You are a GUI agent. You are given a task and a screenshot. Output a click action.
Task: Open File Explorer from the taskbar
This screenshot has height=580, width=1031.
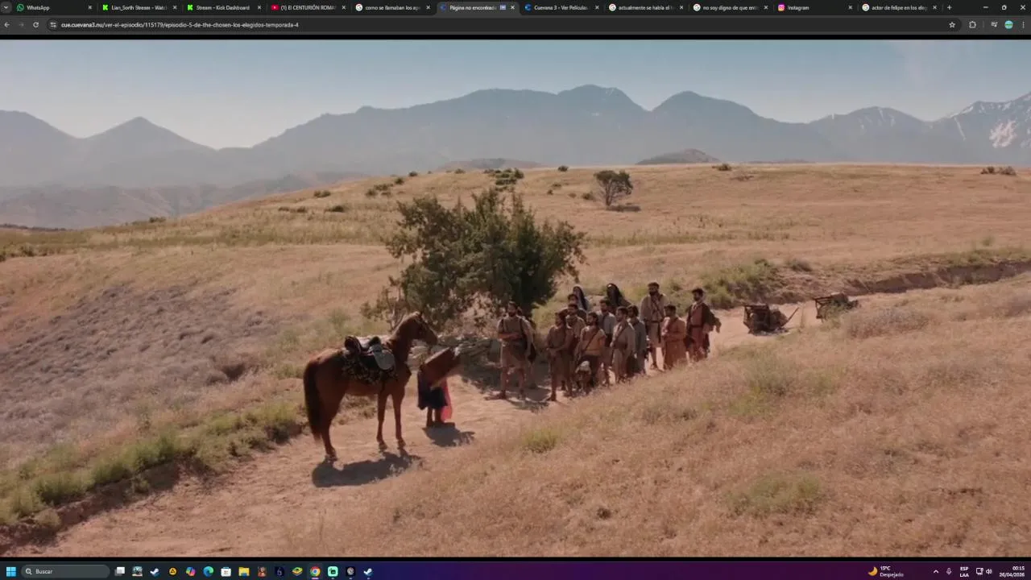click(243, 571)
